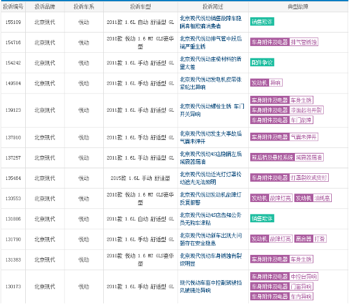Image resolution: width=349 pixels, height=304 pixels.
Task: Open the 排气管中段后端严重生锈 complaint link
Action: click(x=211, y=42)
